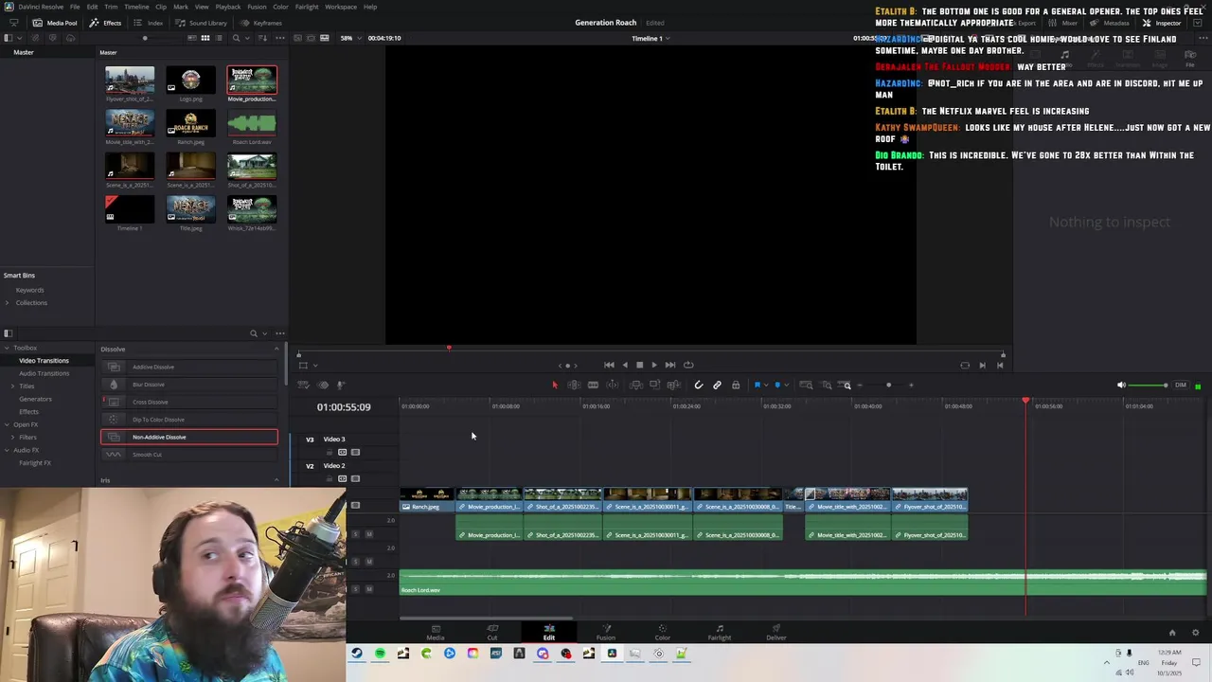Select Video Transitions in Toolbox
The image size is (1212, 682).
coord(44,361)
